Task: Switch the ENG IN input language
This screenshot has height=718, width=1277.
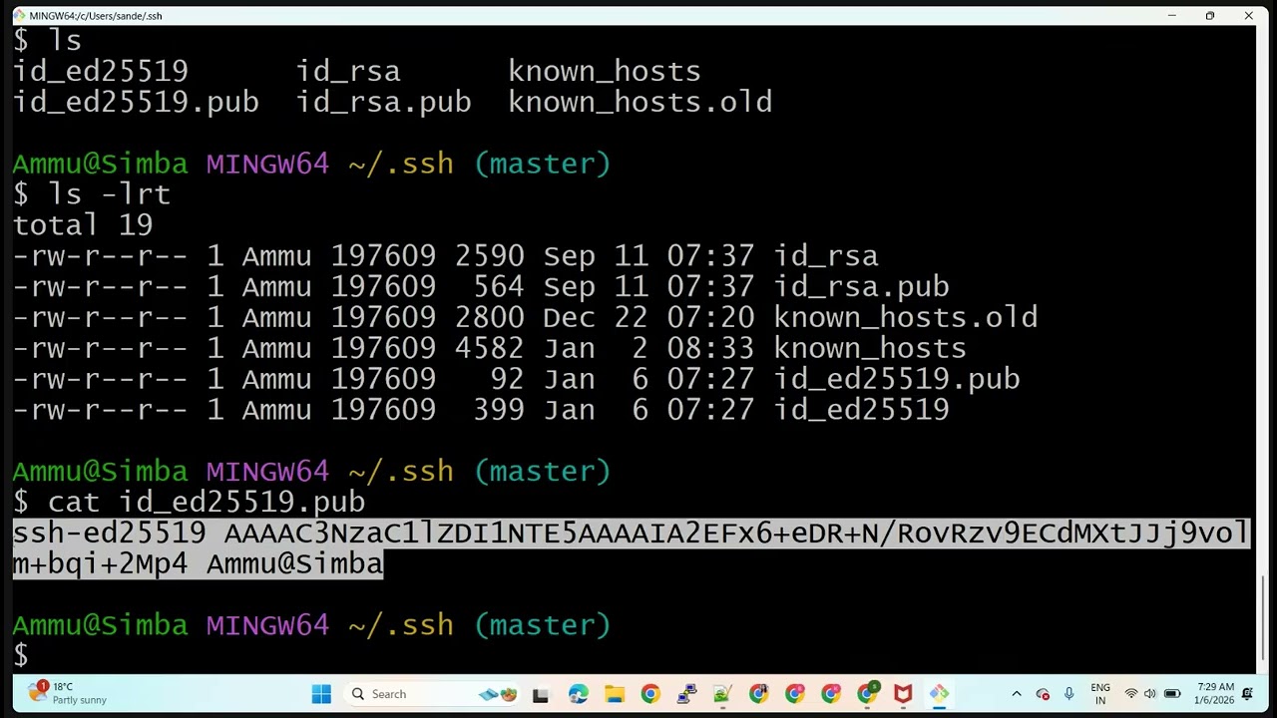Action: pos(1100,694)
